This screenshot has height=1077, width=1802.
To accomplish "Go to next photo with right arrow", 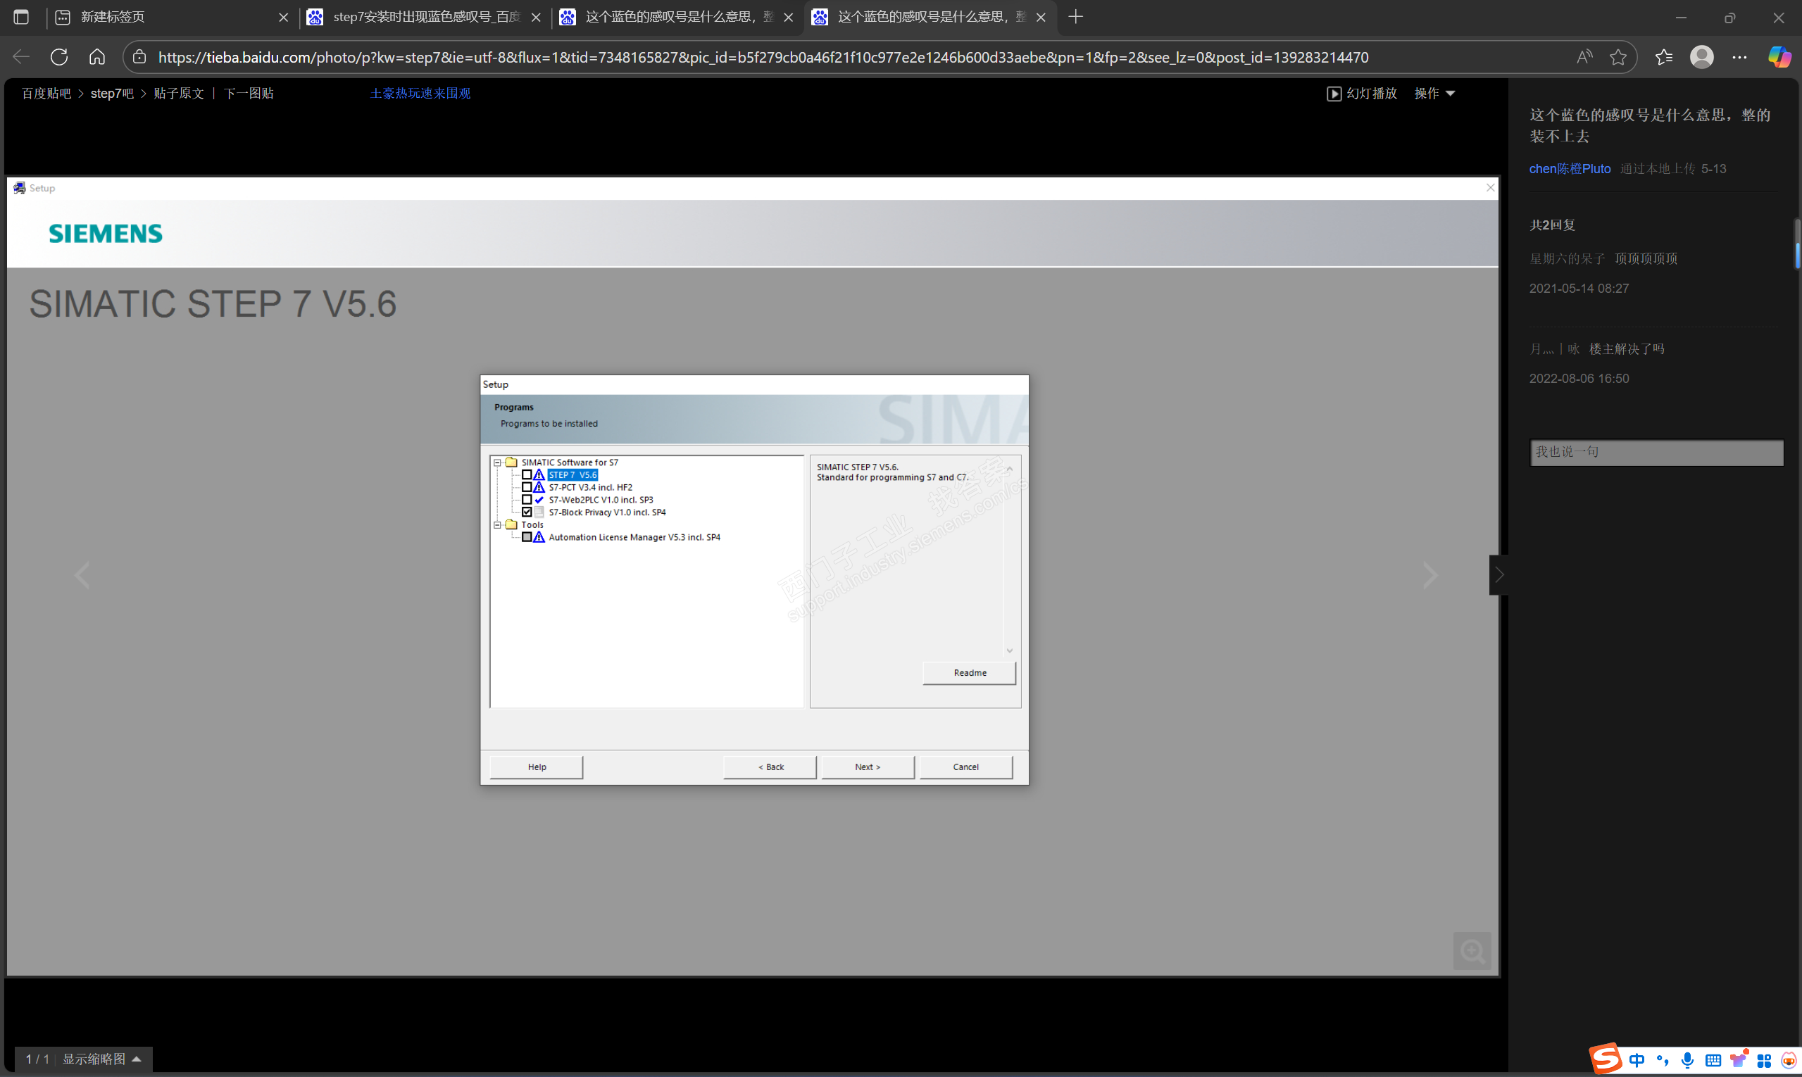I will tap(1429, 576).
